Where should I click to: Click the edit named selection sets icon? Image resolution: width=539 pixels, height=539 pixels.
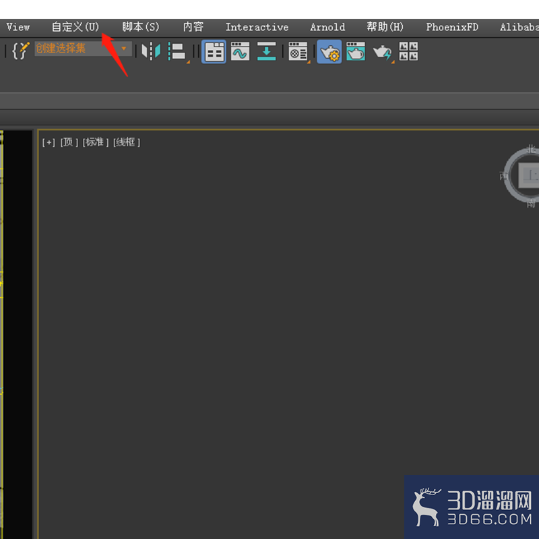pos(21,51)
